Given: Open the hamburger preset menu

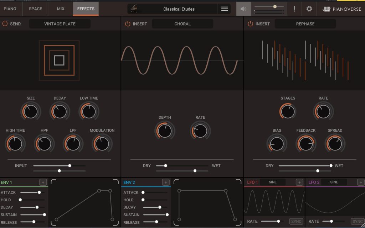Looking at the screenshot, I should point(224,9).
